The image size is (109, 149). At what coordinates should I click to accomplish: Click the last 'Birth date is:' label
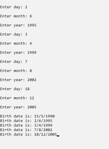pyautogui.click(x=16, y=134)
